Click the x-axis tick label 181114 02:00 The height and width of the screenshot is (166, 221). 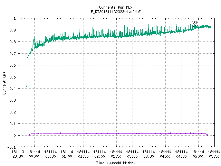[99, 154]
